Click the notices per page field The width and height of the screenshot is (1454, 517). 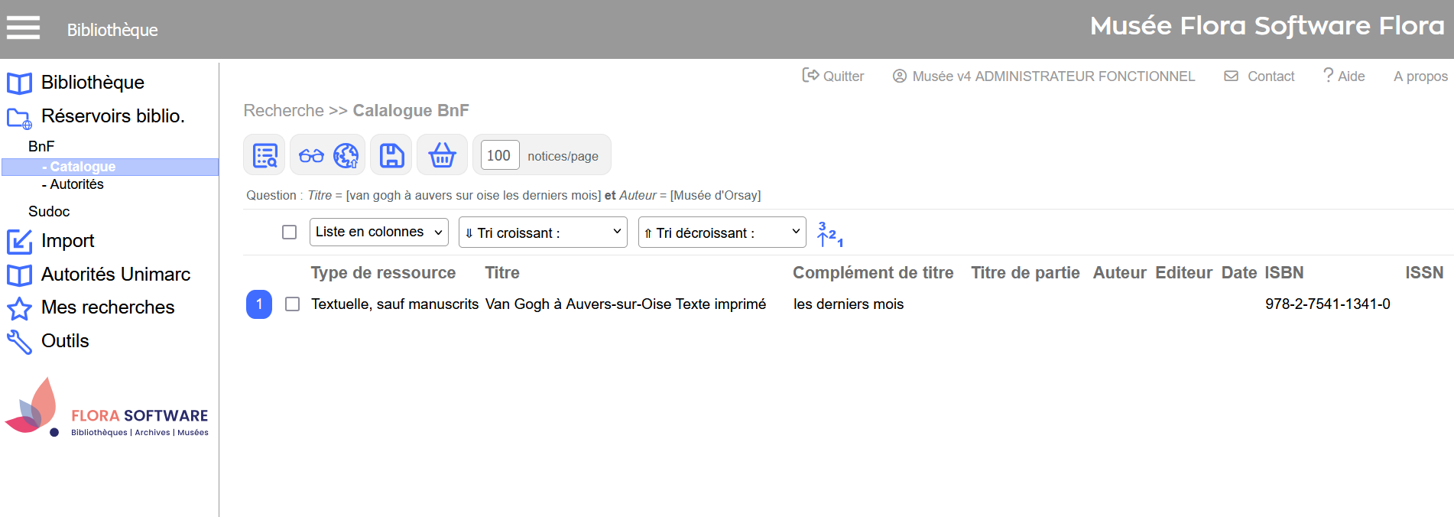pos(499,155)
